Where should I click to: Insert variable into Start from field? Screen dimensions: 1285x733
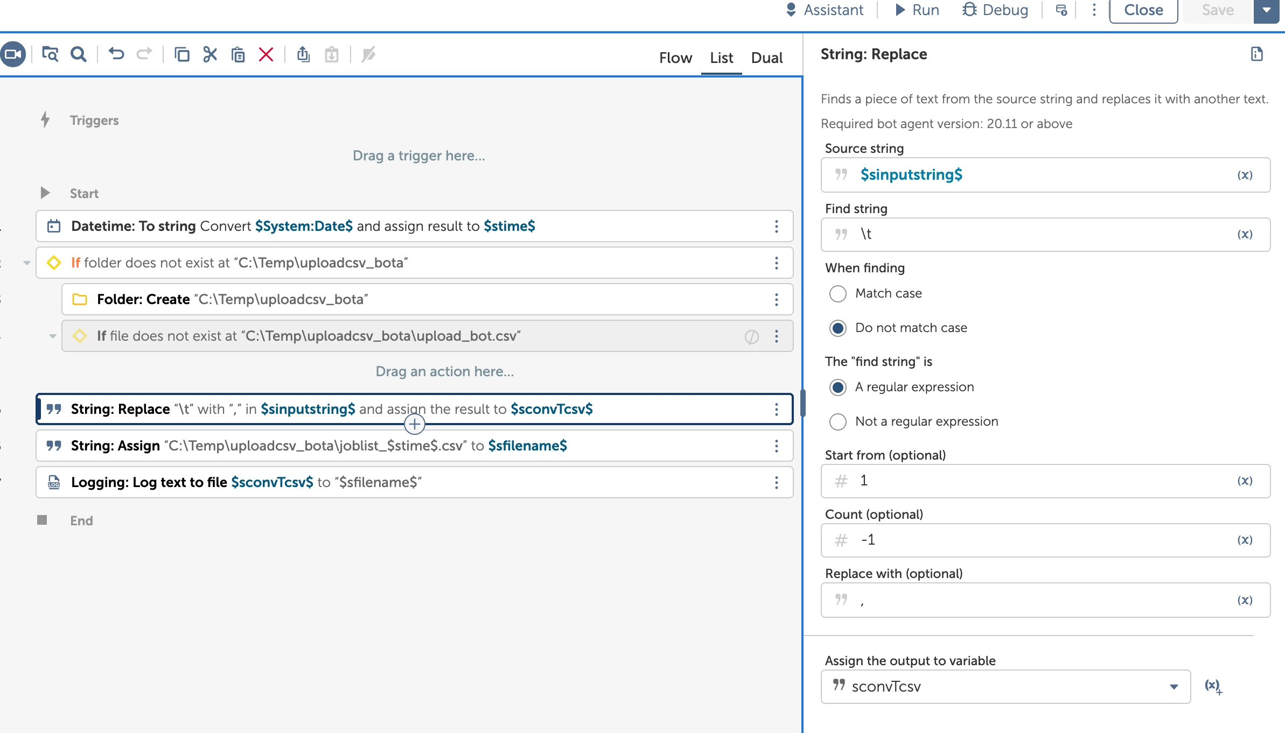1245,481
